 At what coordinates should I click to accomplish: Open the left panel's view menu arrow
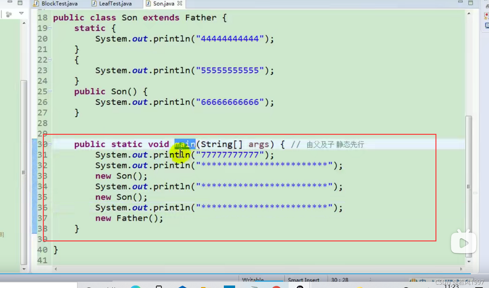[21, 13]
